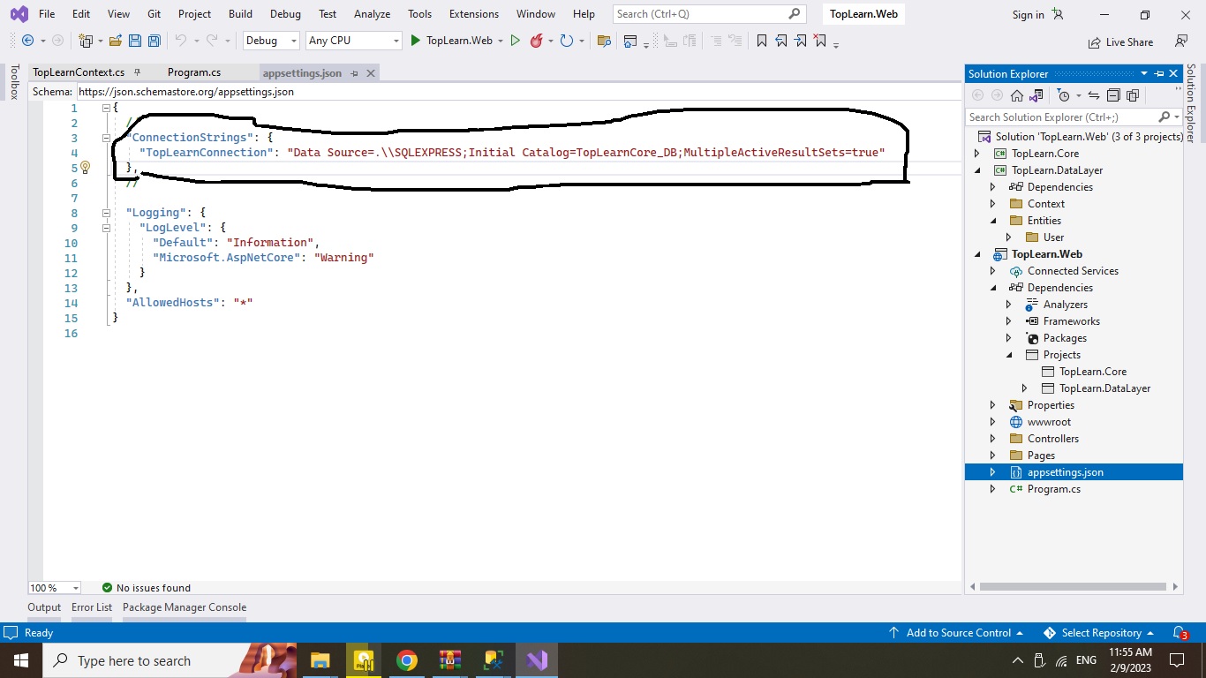Click the Navigate Backward arrow in toolbar

point(27,41)
